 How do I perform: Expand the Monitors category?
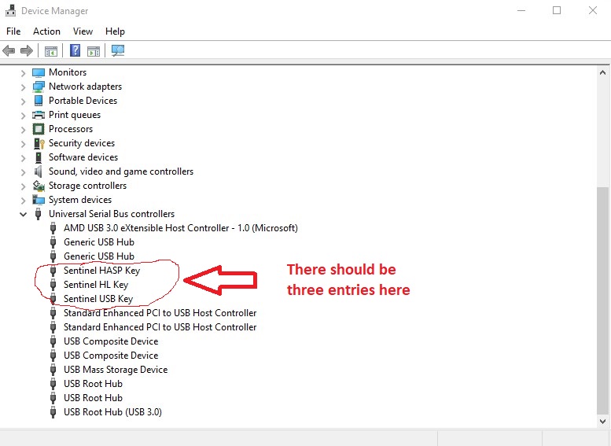(x=23, y=73)
